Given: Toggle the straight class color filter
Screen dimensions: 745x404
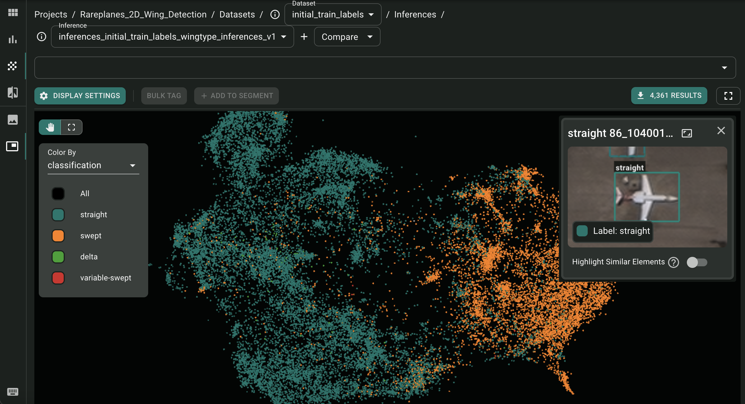Looking at the screenshot, I should (58, 215).
